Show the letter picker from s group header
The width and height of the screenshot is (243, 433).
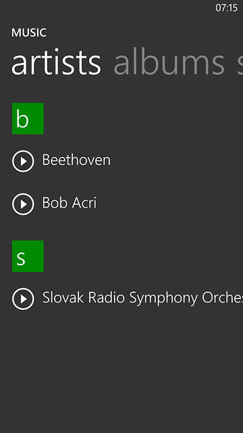click(x=28, y=256)
